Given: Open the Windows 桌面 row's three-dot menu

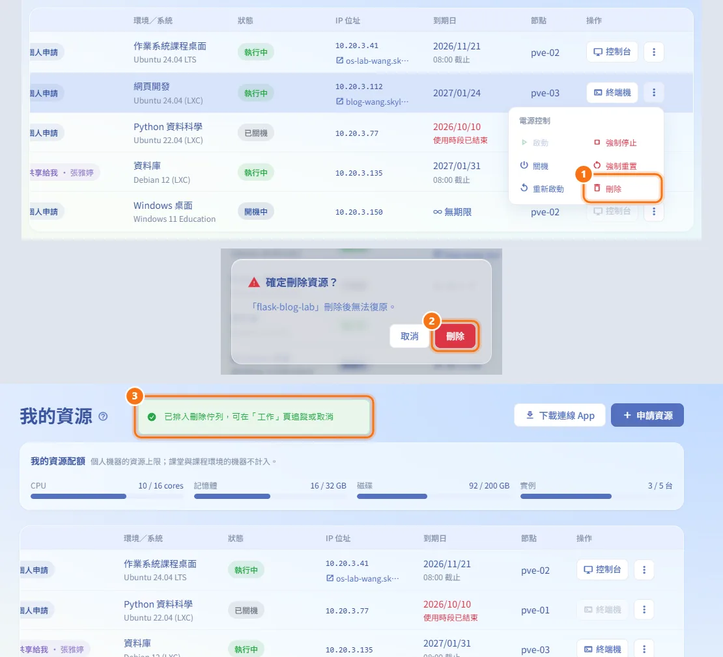Looking at the screenshot, I should (653, 211).
